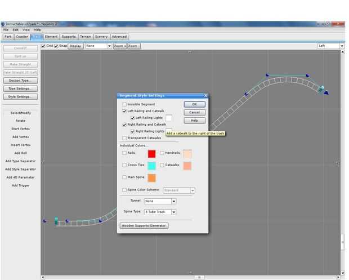Choose the Rotate tool
349x280 pixels.
pyautogui.click(x=20, y=121)
